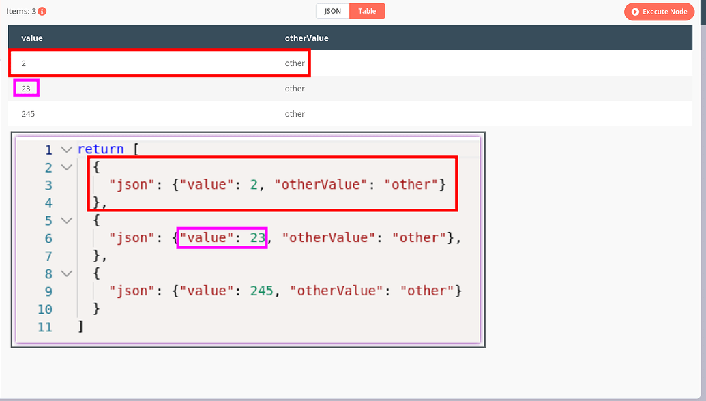The width and height of the screenshot is (706, 401).
Task: Click the value column header
Action: 31,38
